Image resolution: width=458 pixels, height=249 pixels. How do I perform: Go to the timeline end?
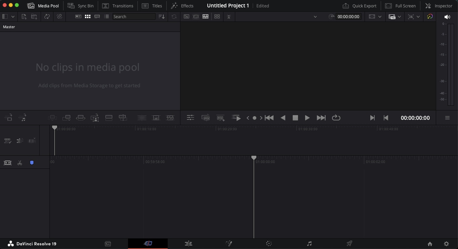coord(372,118)
